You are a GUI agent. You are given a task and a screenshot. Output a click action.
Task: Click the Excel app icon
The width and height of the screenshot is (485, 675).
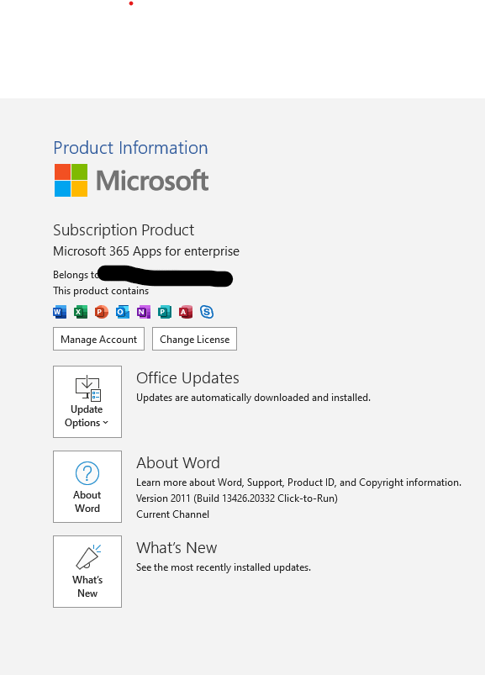tap(81, 312)
